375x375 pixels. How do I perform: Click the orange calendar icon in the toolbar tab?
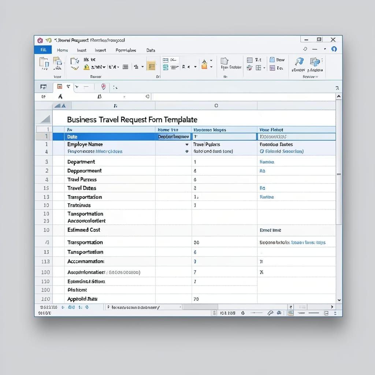(x=60, y=86)
